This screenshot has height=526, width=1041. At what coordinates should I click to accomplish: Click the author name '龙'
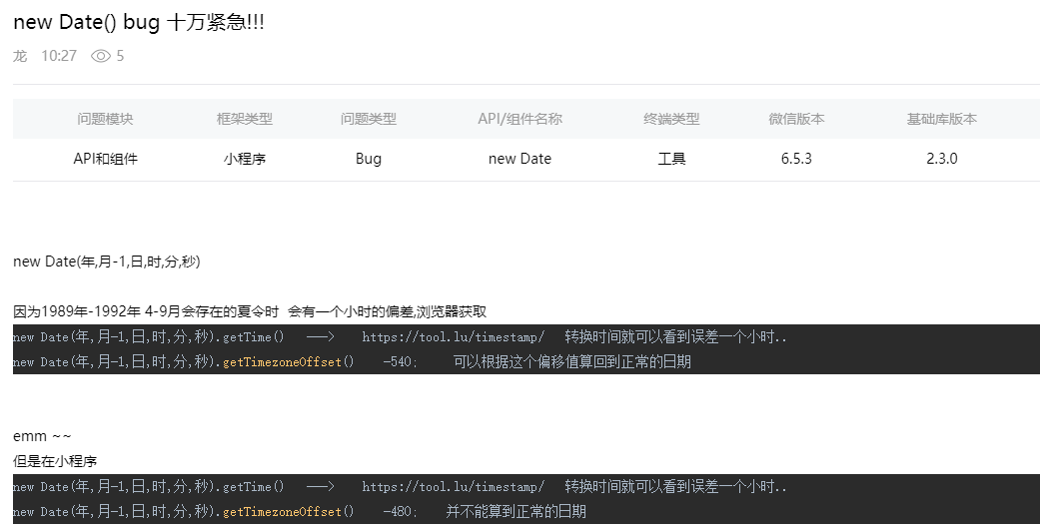pos(20,56)
